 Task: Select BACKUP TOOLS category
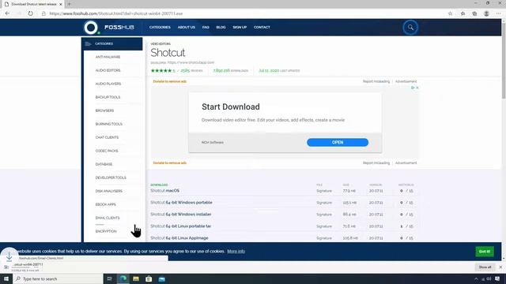(x=108, y=97)
